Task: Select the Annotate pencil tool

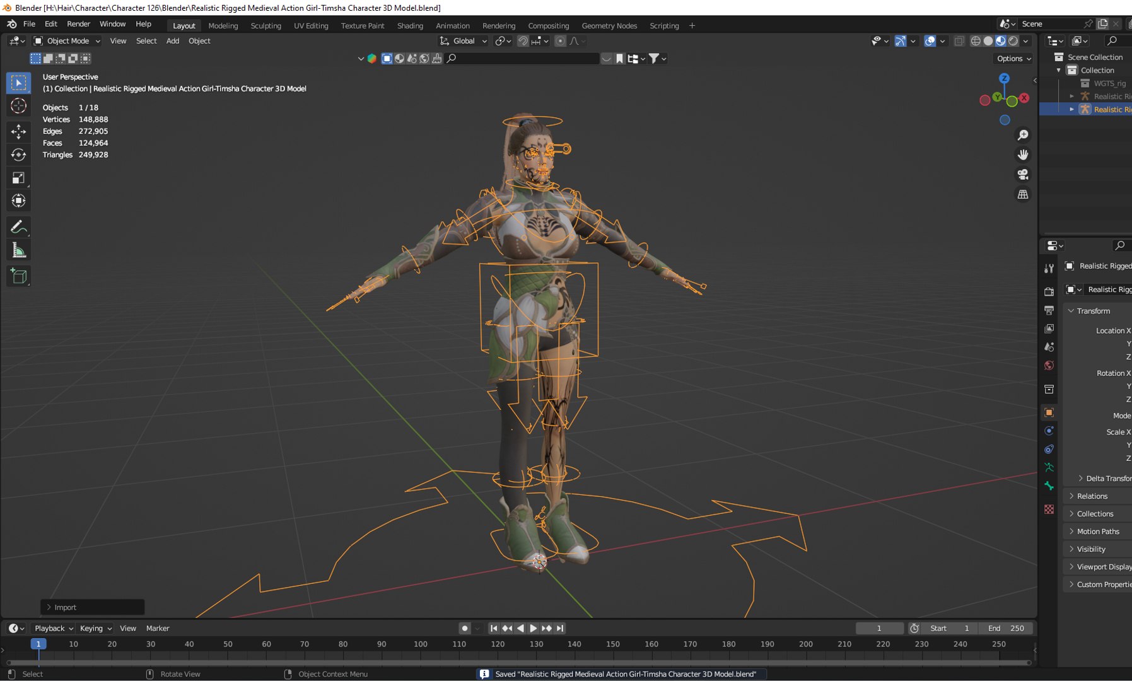Action: point(18,226)
